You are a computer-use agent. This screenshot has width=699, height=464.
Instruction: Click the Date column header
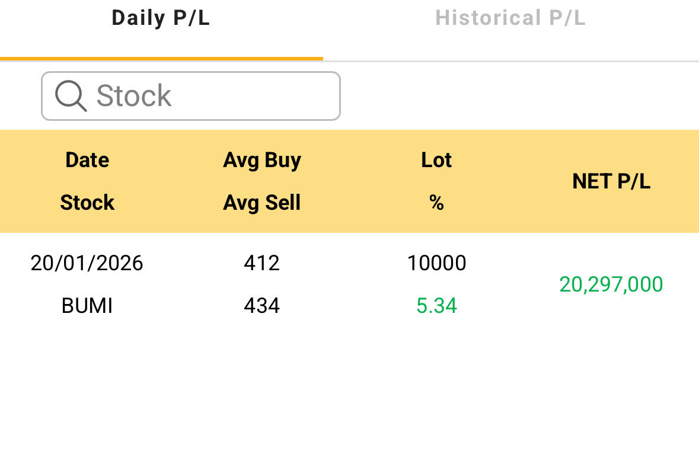point(87,160)
